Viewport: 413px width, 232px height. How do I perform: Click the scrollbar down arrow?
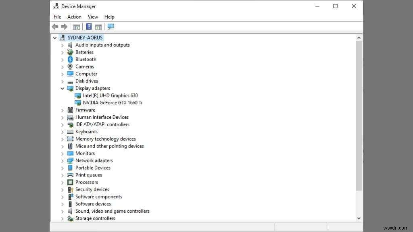pyautogui.click(x=359, y=218)
